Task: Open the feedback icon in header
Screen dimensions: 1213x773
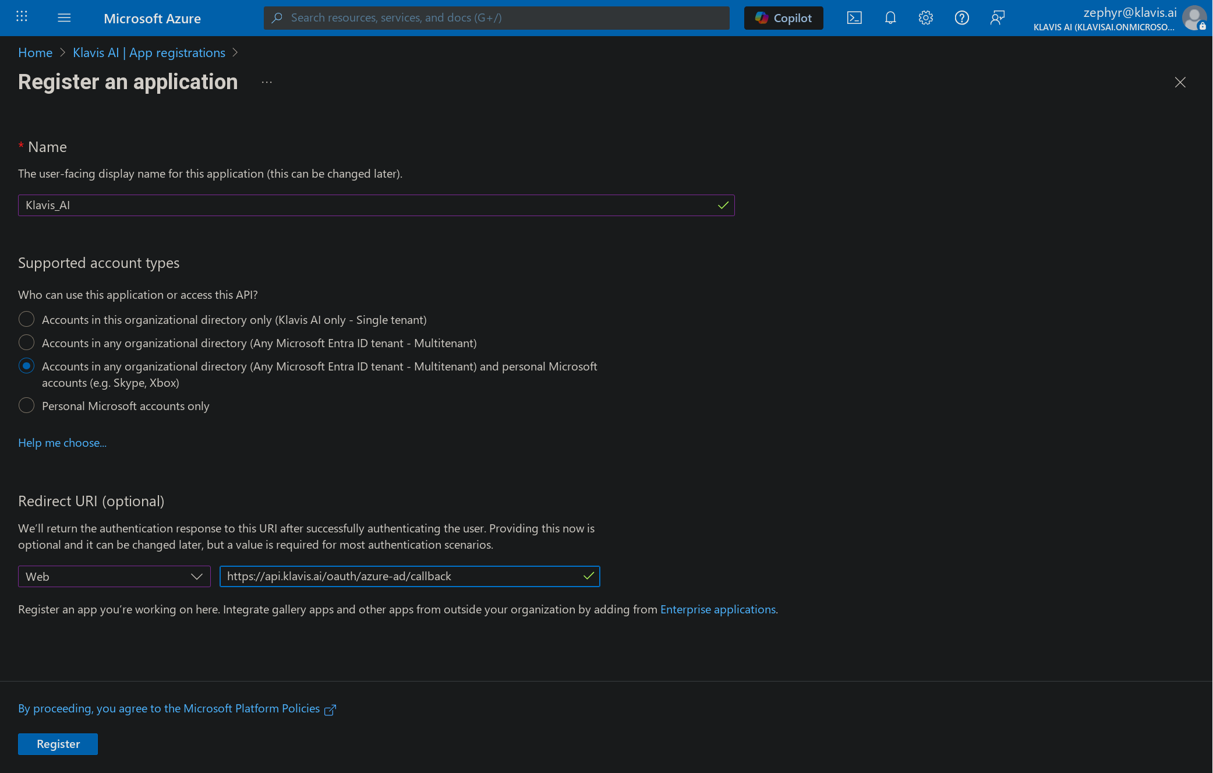Action: (x=998, y=17)
